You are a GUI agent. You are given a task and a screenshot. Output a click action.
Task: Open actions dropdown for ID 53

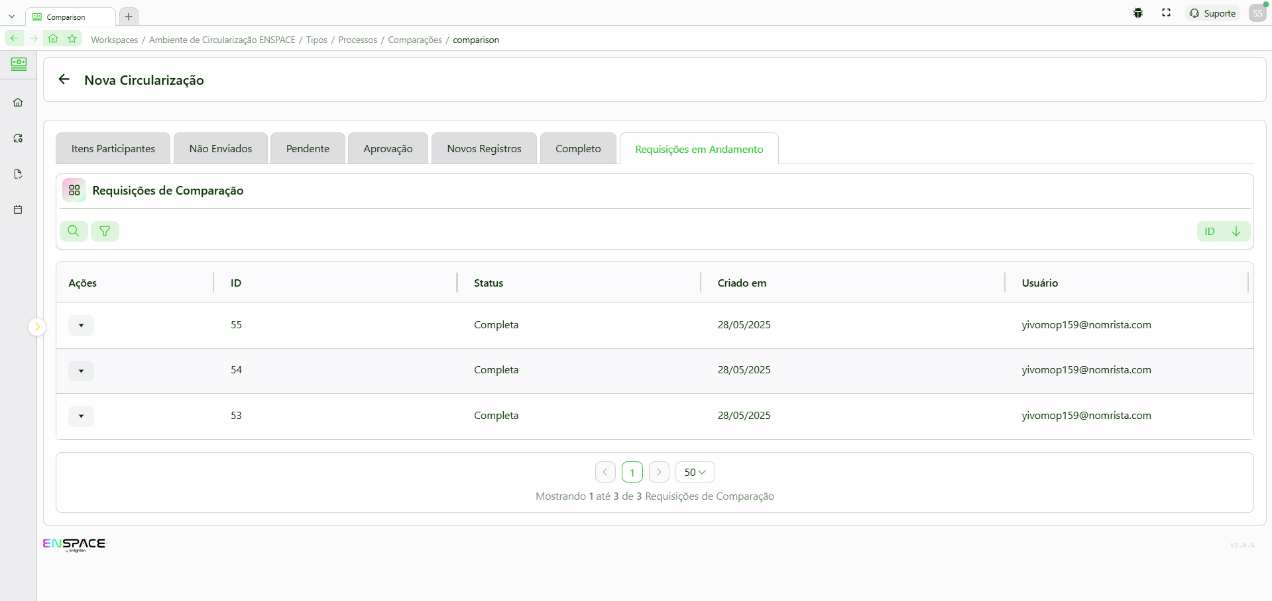click(81, 416)
